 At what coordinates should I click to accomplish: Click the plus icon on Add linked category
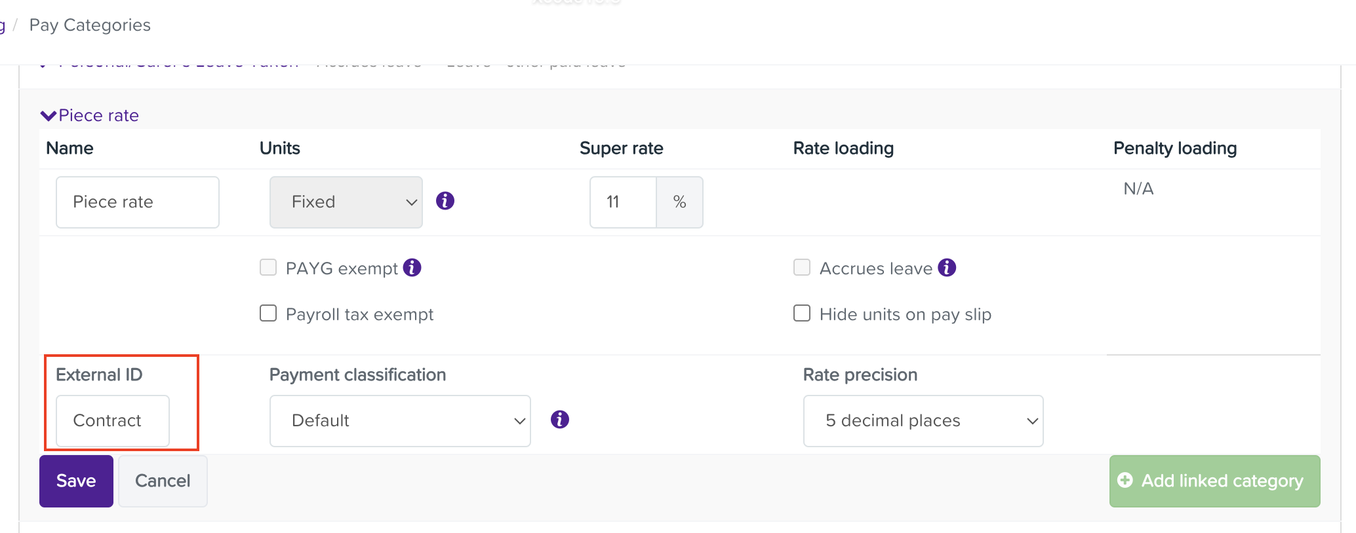tap(1125, 480)
